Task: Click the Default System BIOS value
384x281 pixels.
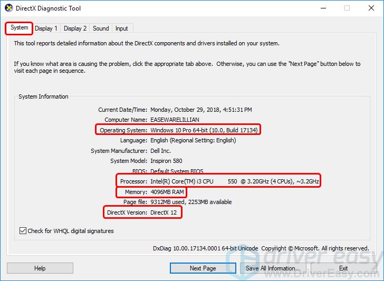Action: [177, 171]
